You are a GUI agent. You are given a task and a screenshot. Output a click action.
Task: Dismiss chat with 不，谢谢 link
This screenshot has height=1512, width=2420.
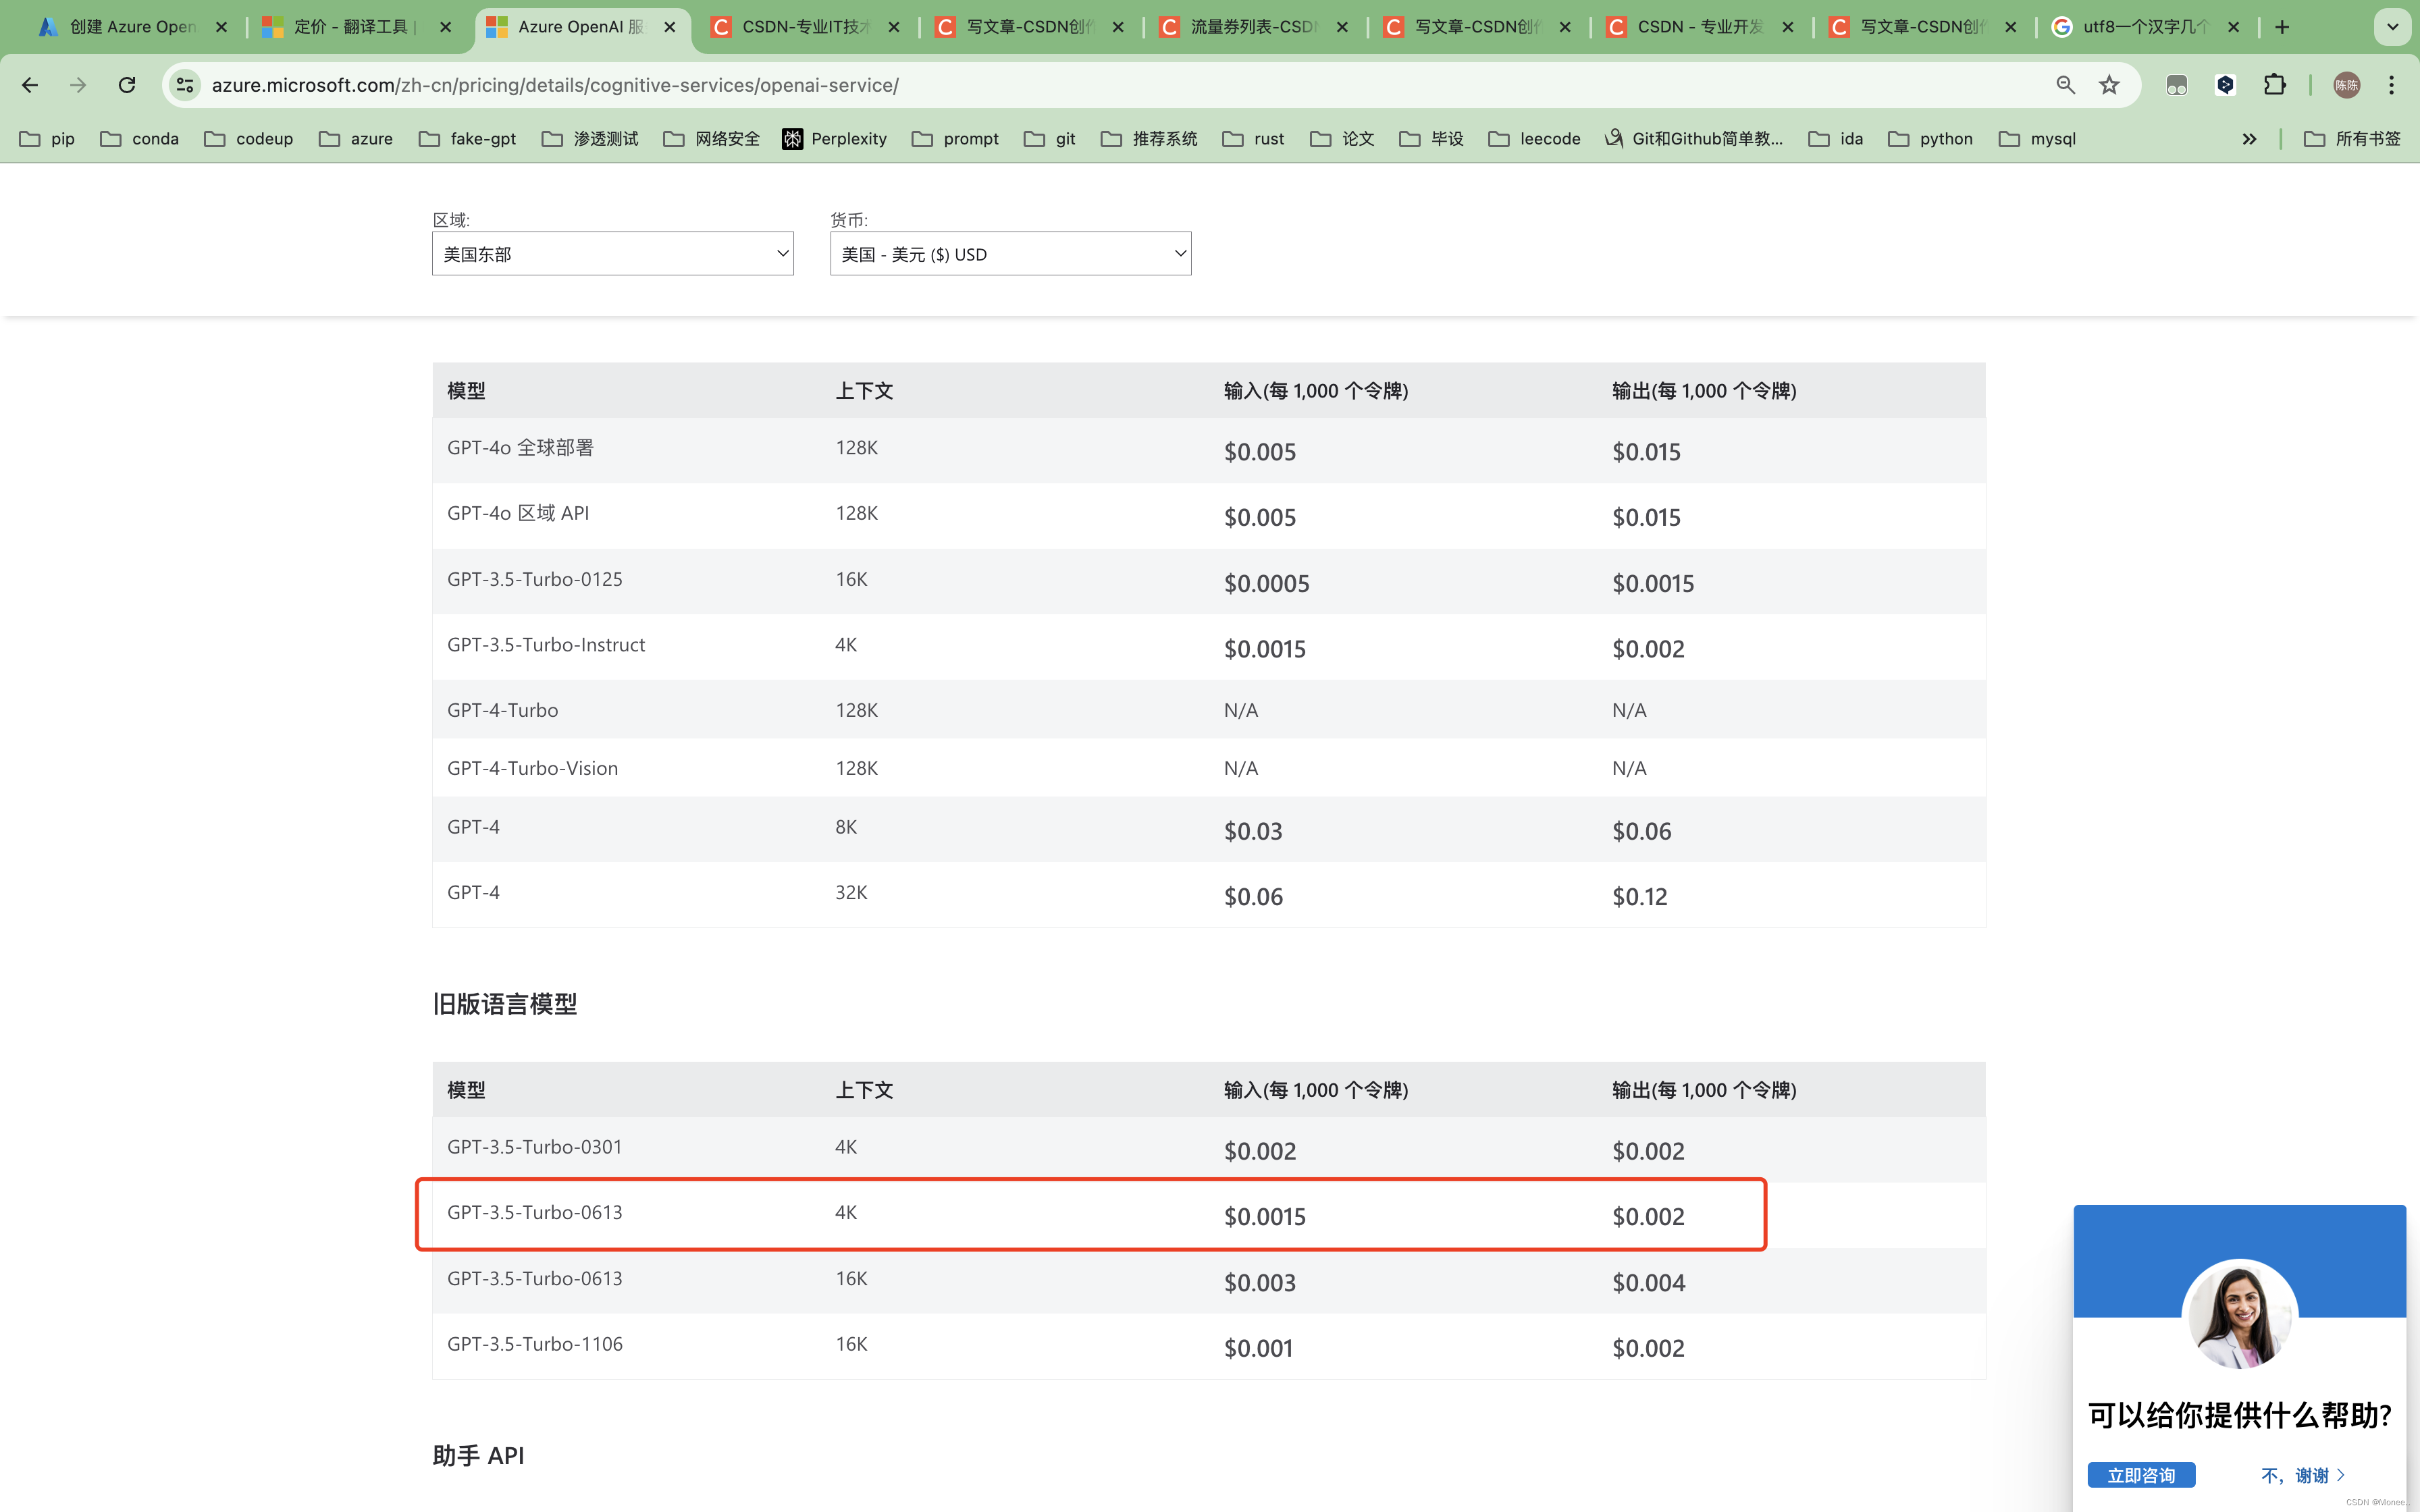(x=2302, y=1475)
